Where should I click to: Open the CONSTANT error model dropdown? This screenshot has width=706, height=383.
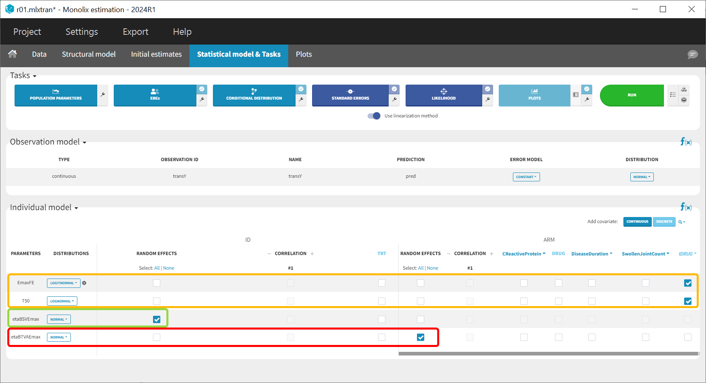pyautogui.click(x=526, y=177)
